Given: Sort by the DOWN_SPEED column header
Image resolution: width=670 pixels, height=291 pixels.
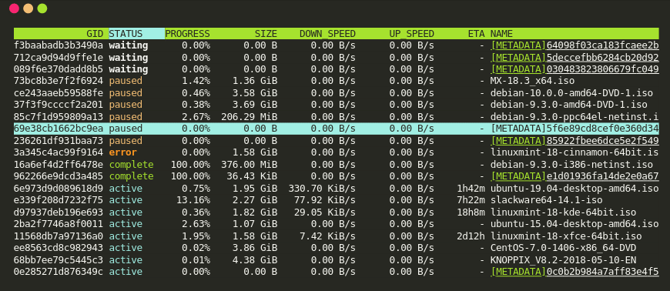Looking at the screenshot, I should click(x=327, y=34).
